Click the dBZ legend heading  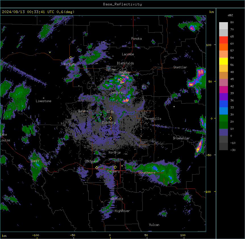230,15
